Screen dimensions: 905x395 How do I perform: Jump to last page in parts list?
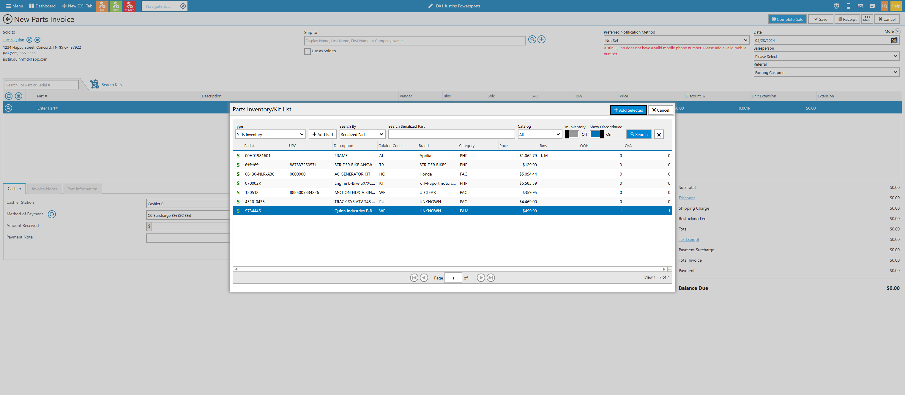click(x=491, y=278)
